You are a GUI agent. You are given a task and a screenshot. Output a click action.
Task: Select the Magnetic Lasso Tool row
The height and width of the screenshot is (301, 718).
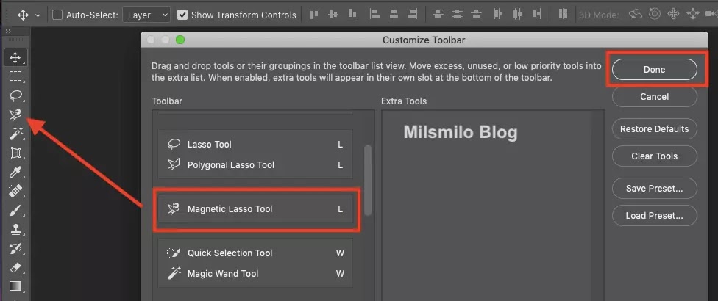255,209
